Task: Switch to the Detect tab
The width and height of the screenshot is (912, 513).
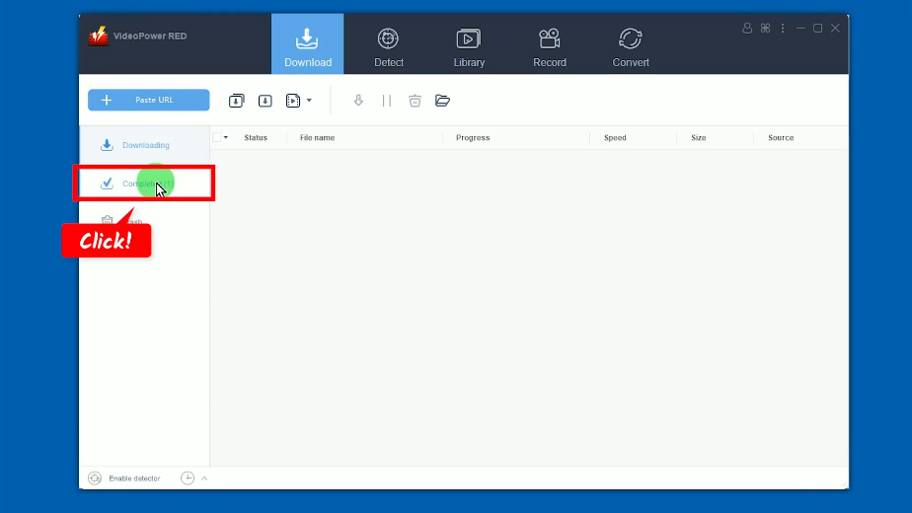Action: point(389,47)
